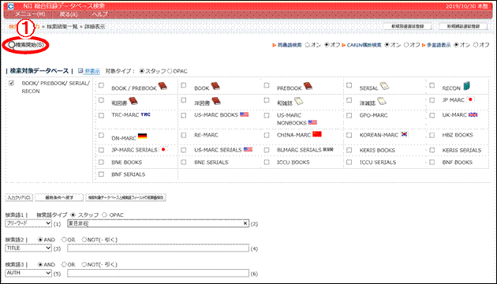The width and height of the screenshot is (497, 284).
Task: Select NOT for 検索語3
Action: pyautogui.click(x=84, y=264)
